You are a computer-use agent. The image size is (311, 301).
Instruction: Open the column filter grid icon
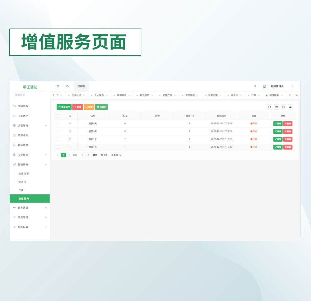276,107
